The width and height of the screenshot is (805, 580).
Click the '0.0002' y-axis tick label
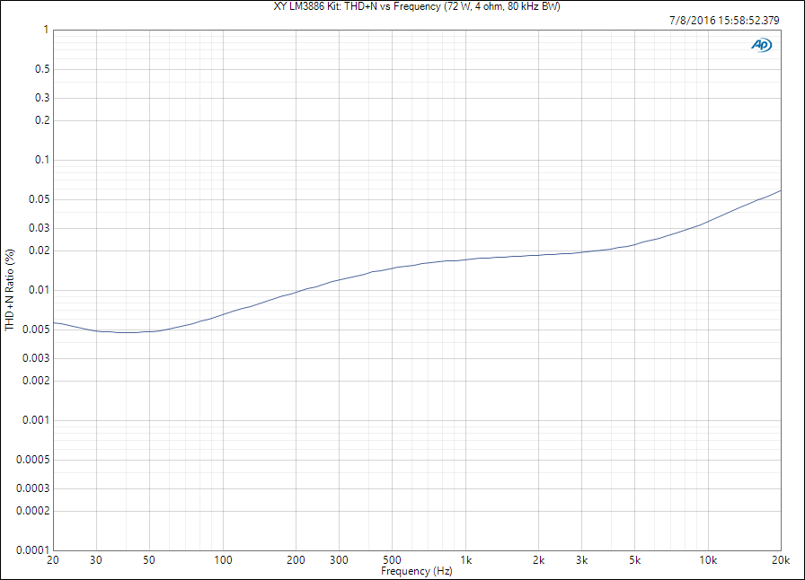pos(33,511)
